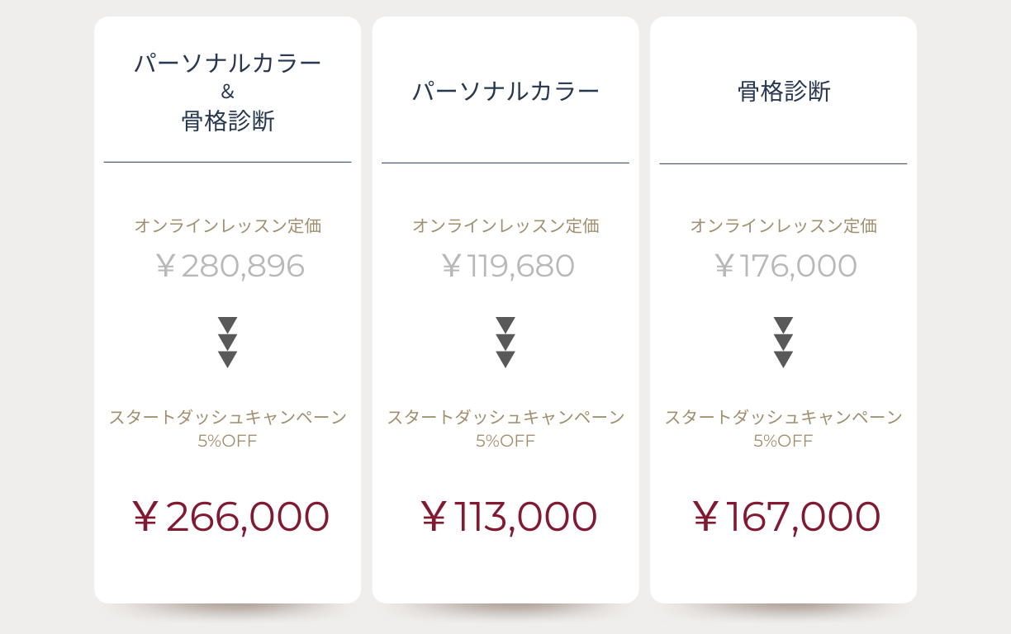This screenshot has width=1011, height=634.
Task: Click the ¥113,000 campaign price
Action: pos(508,517)
